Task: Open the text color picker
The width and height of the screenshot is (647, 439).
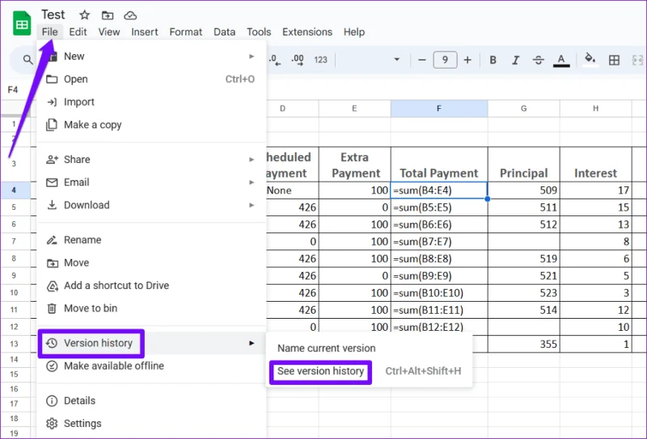Action: [561, 61]
